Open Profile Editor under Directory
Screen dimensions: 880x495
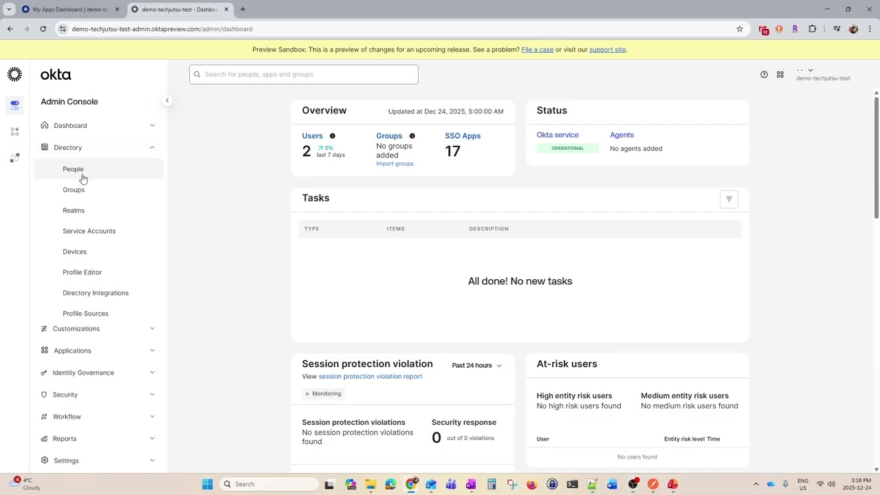(x=82, y=272)
